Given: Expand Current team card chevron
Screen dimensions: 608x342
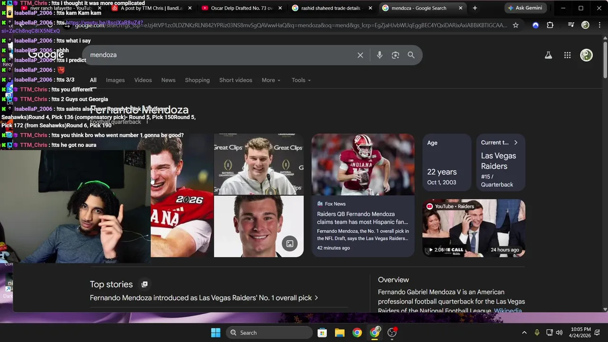Looking at the screenshot, I should point(515,142).
